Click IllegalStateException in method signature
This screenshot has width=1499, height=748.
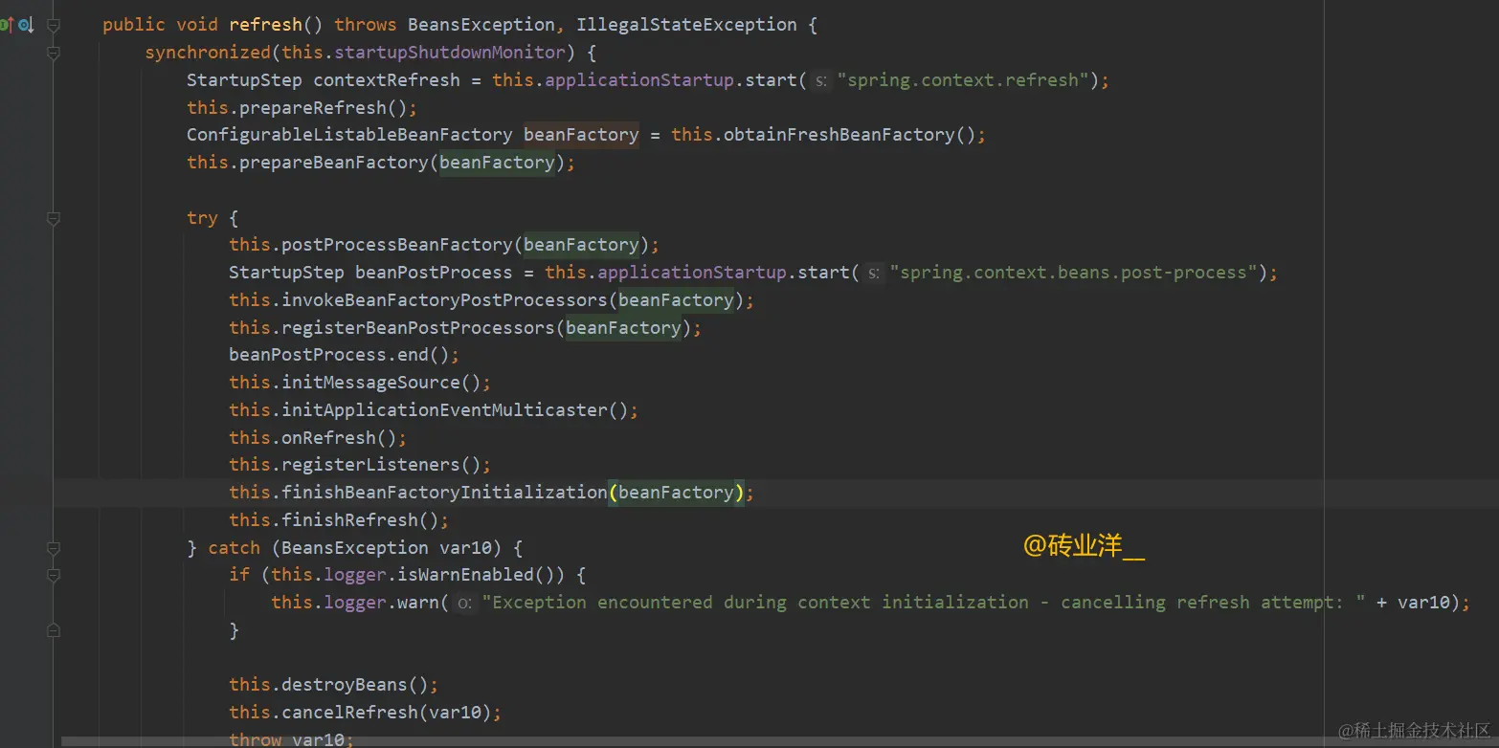pos(686,25)
